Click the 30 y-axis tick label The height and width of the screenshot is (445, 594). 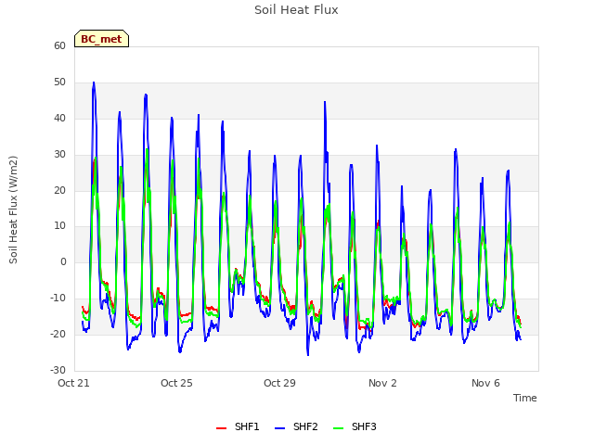59,155
